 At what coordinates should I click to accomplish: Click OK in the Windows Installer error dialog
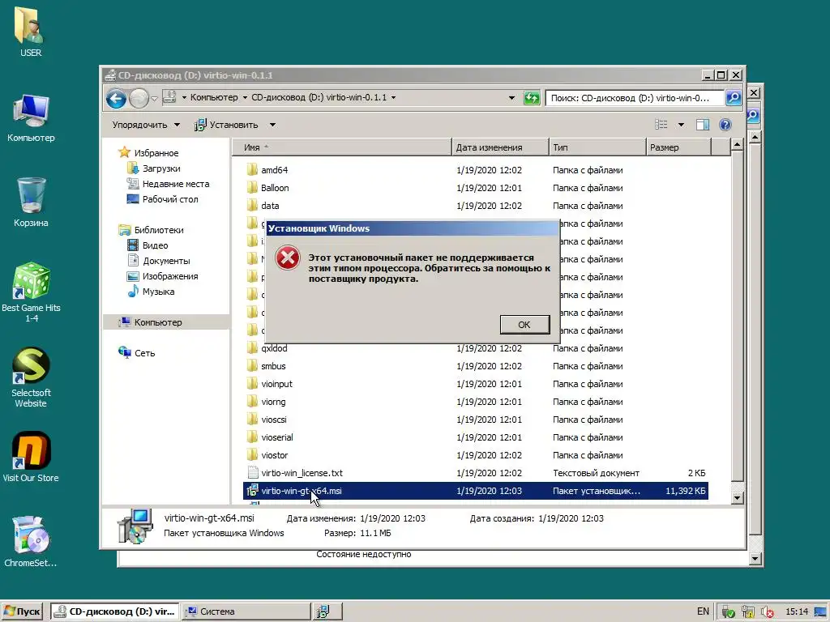point(524,324)
